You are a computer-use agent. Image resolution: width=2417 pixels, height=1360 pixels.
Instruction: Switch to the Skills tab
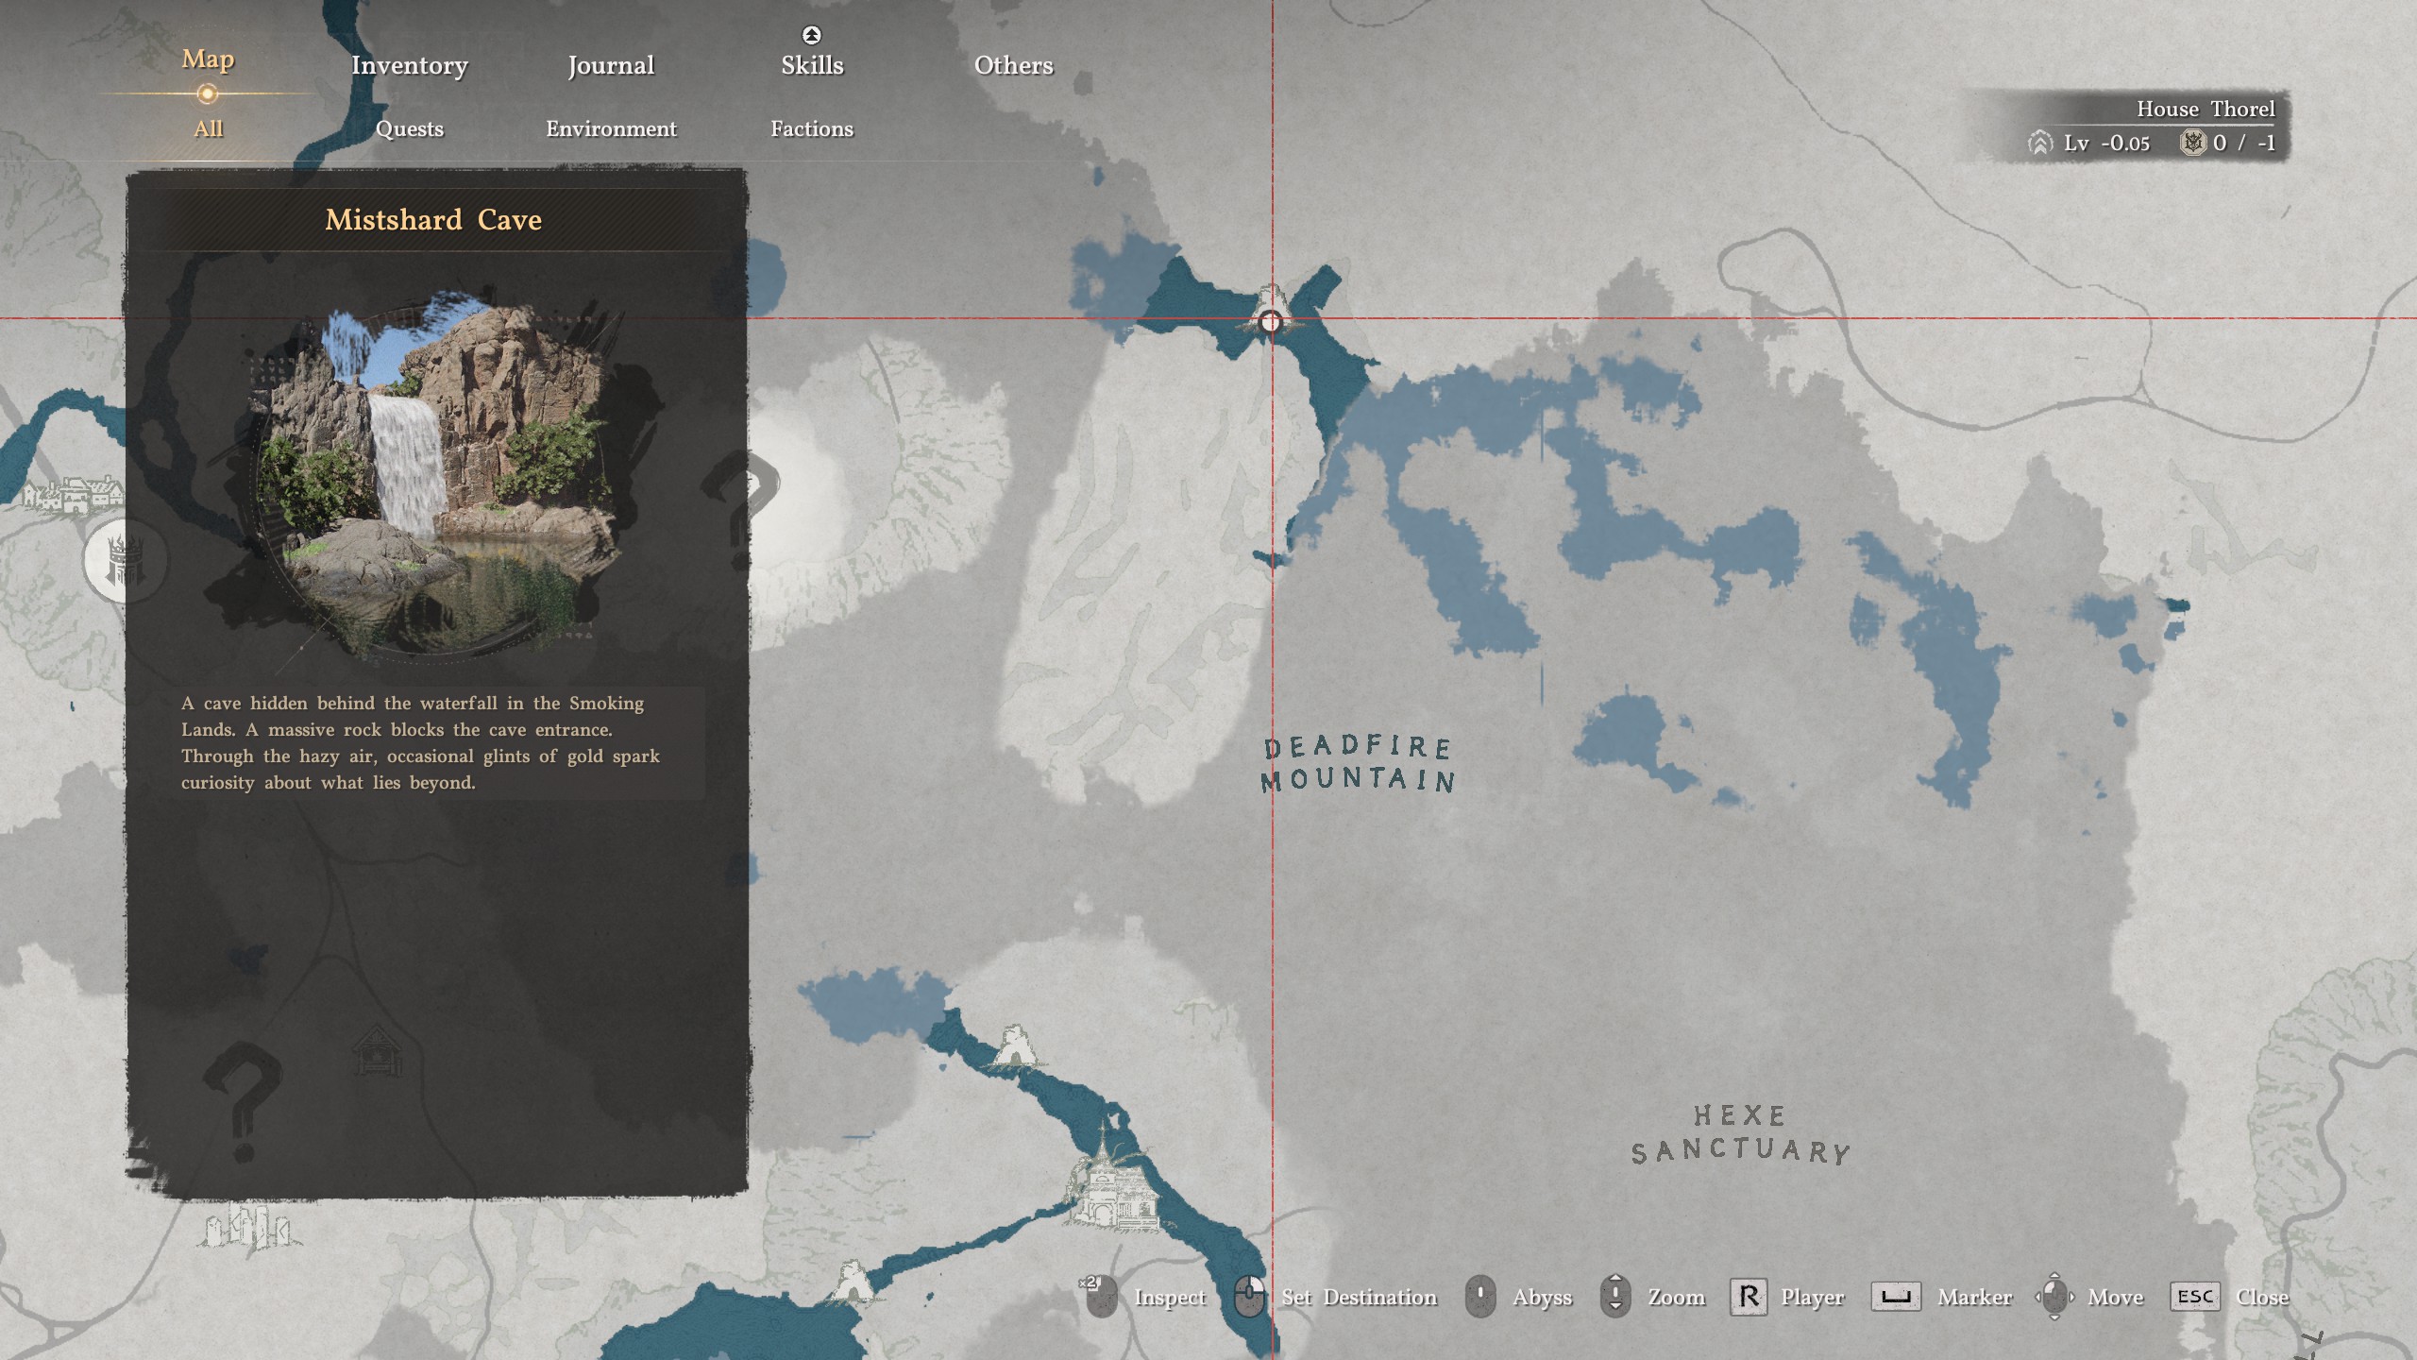[811, 65]
